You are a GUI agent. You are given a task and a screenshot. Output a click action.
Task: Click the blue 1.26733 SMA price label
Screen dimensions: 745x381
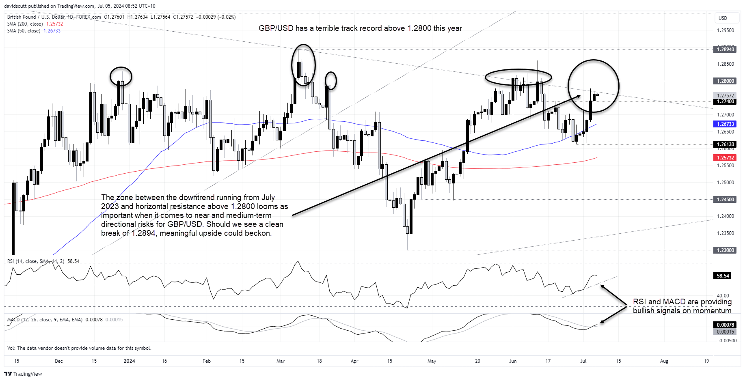coord(725,124)
